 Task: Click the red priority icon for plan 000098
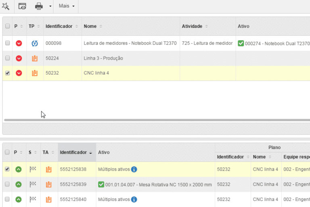[19, 43]
